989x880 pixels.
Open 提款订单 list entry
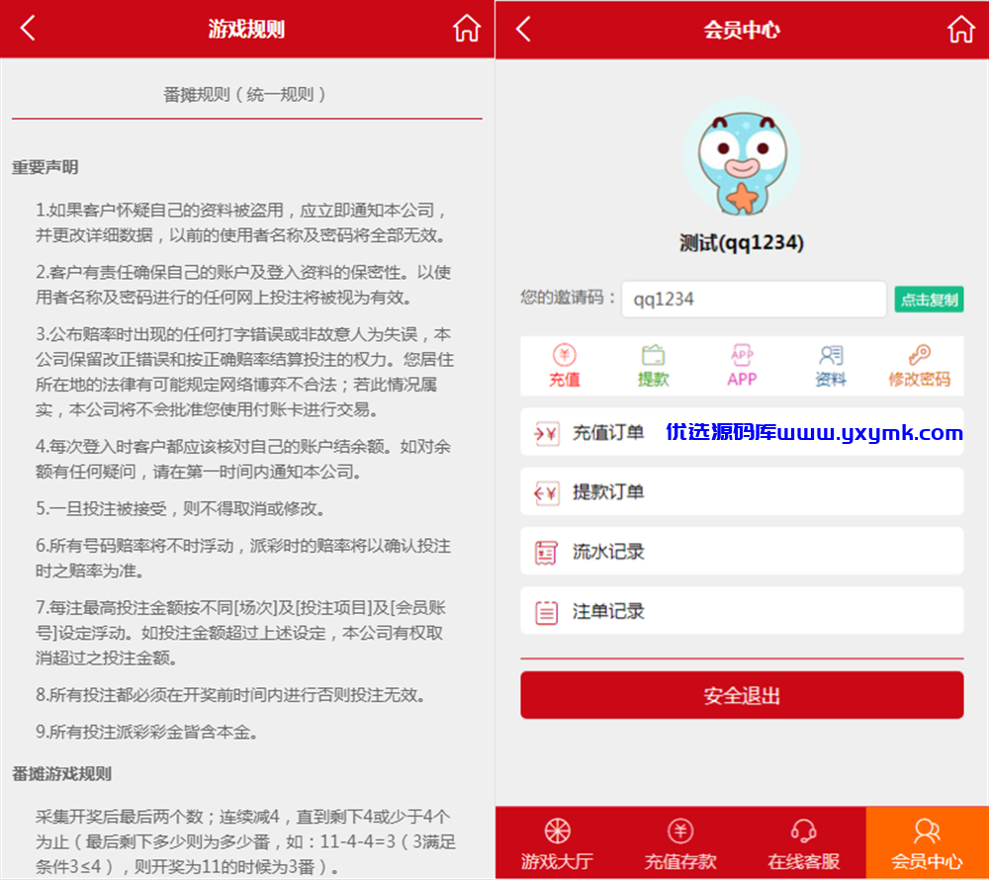[742, 491]
